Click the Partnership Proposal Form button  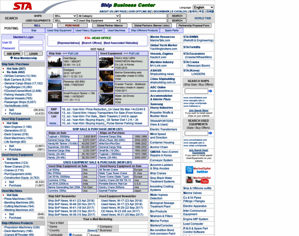[194, 25]
